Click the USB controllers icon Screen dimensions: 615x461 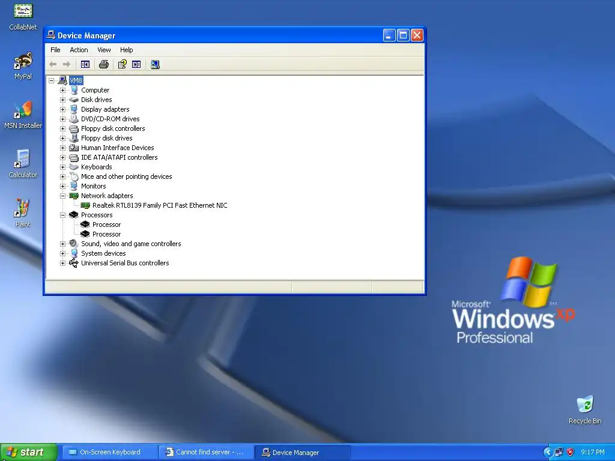coord(74,263)
